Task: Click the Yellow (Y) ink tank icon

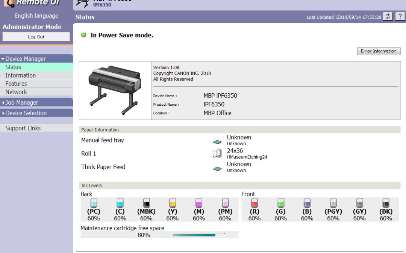Action: (173, 203)
